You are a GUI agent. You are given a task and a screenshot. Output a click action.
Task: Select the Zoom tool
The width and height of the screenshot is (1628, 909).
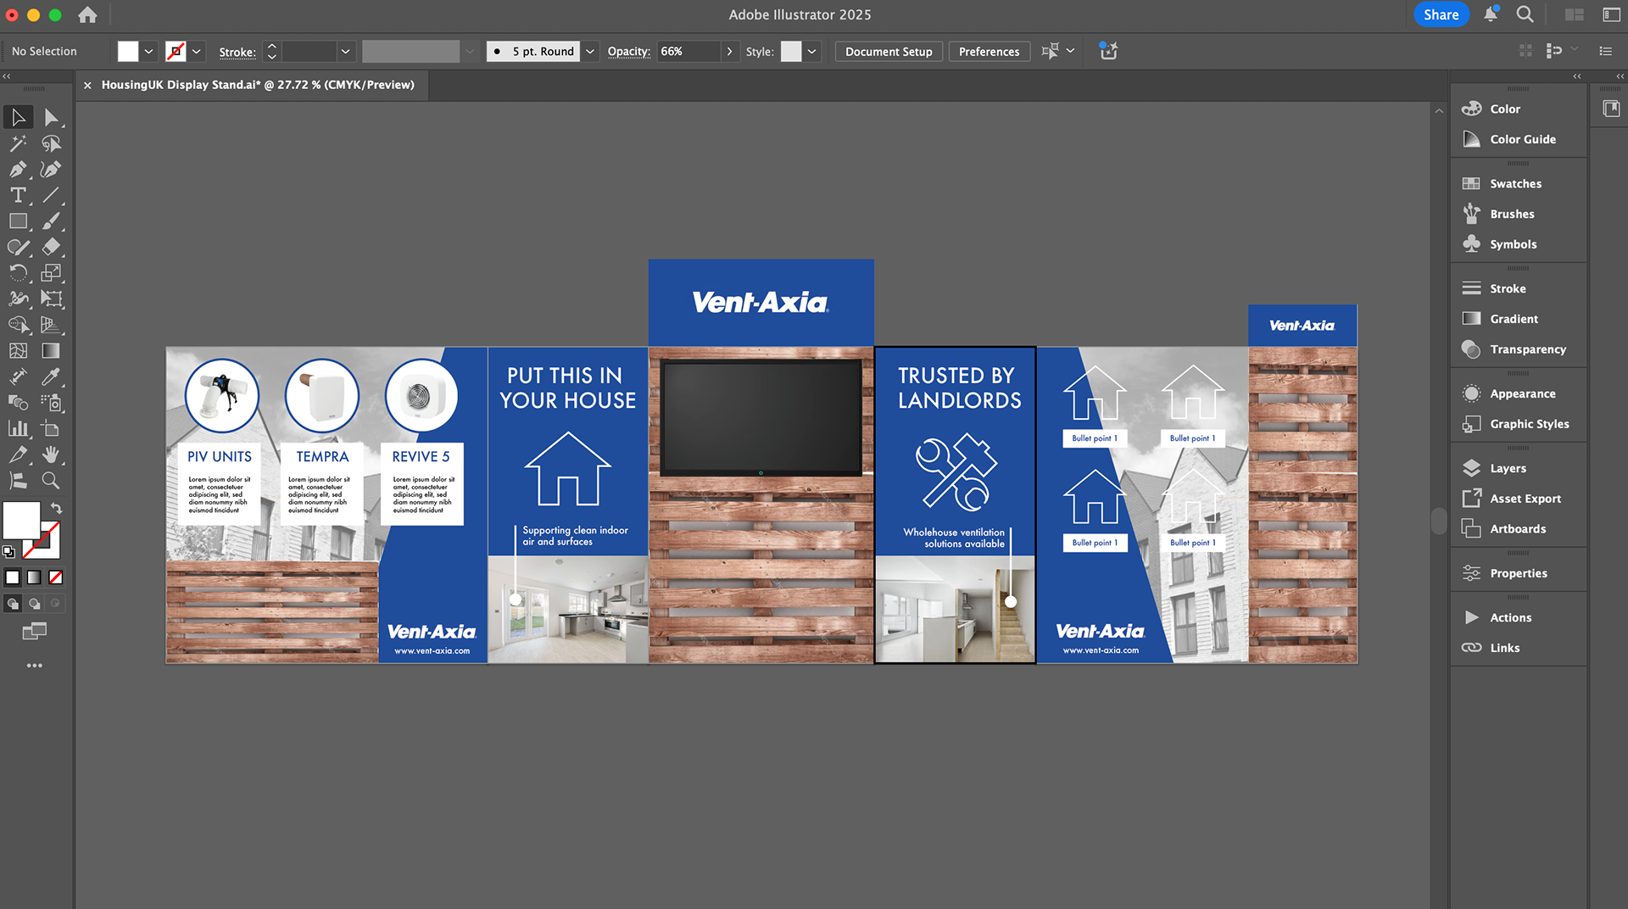pos(51,481)
